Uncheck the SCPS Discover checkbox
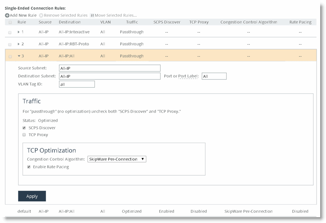 coord(24,128)
